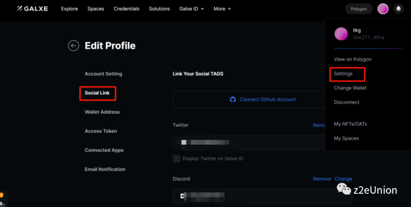The height and width of the screenshot is (207, 411).
Task: Click the likg avatar in dropdown panel
Action: 341,34
